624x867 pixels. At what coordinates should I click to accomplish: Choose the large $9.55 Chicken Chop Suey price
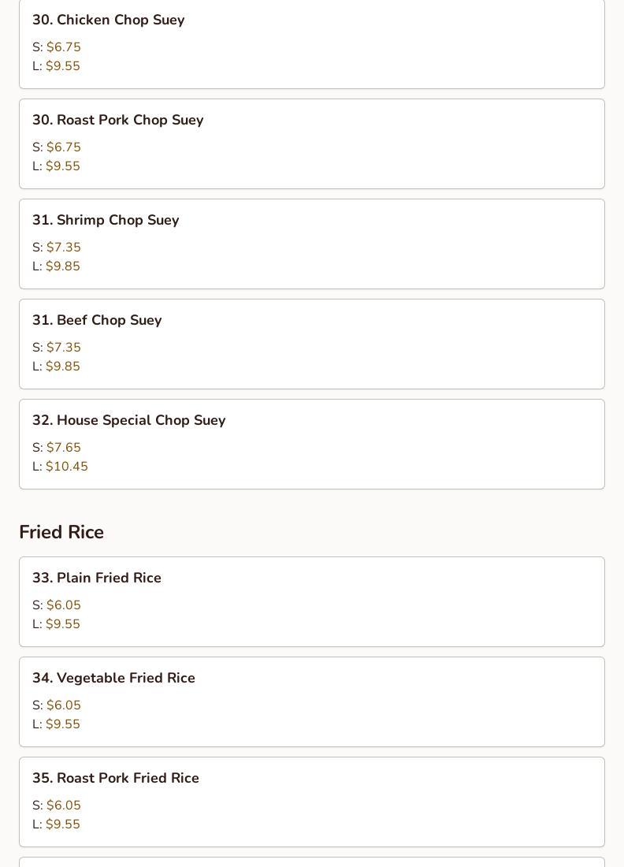tap(63, 66)
